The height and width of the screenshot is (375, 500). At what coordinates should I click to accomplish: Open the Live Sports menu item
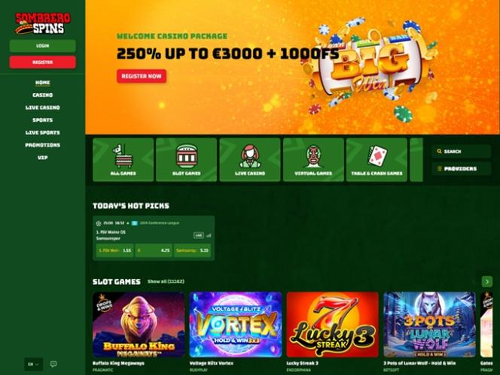click(x=43, y=132)
